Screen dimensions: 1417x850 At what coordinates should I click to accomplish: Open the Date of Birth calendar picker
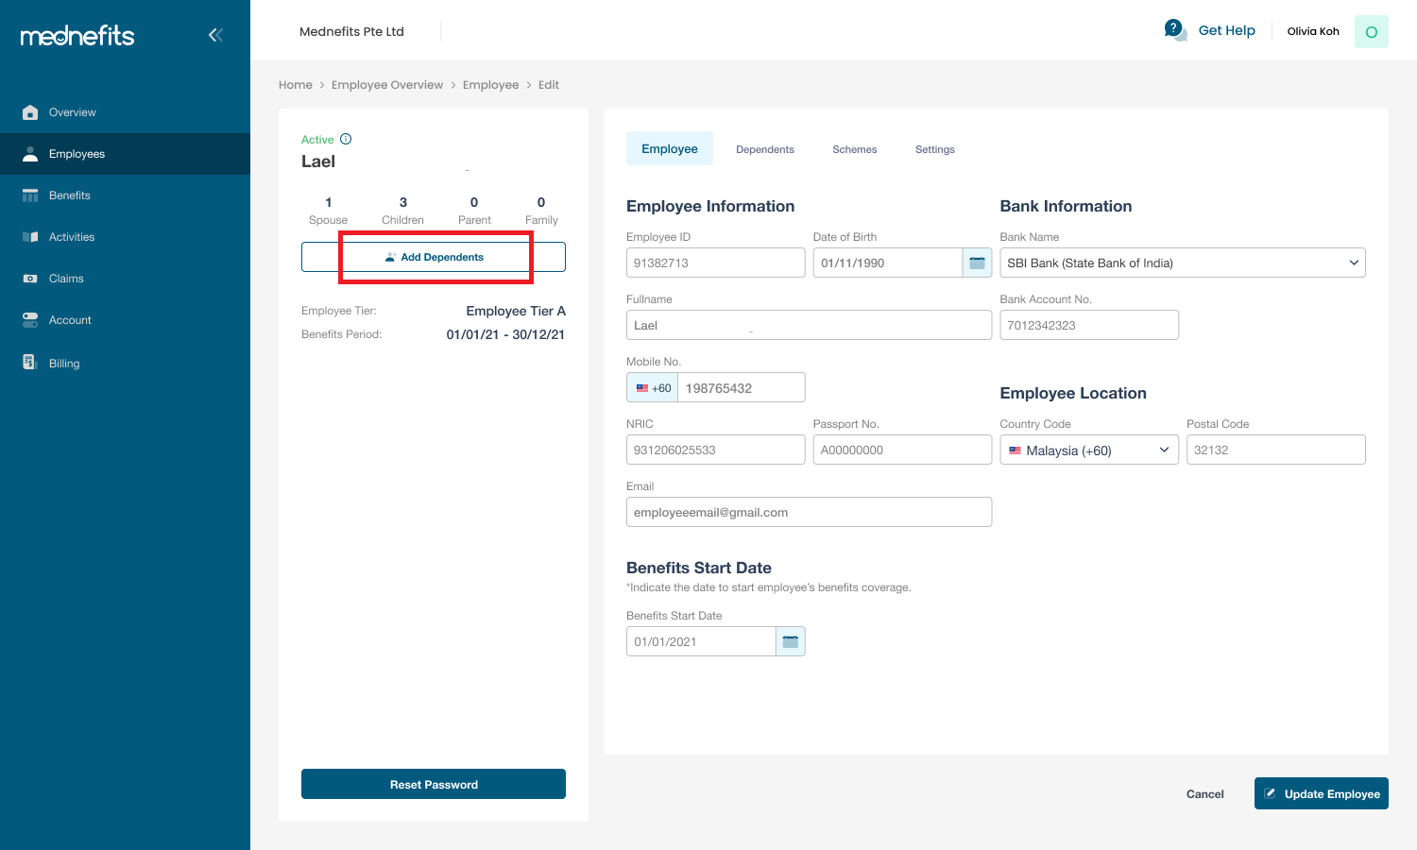978,263
